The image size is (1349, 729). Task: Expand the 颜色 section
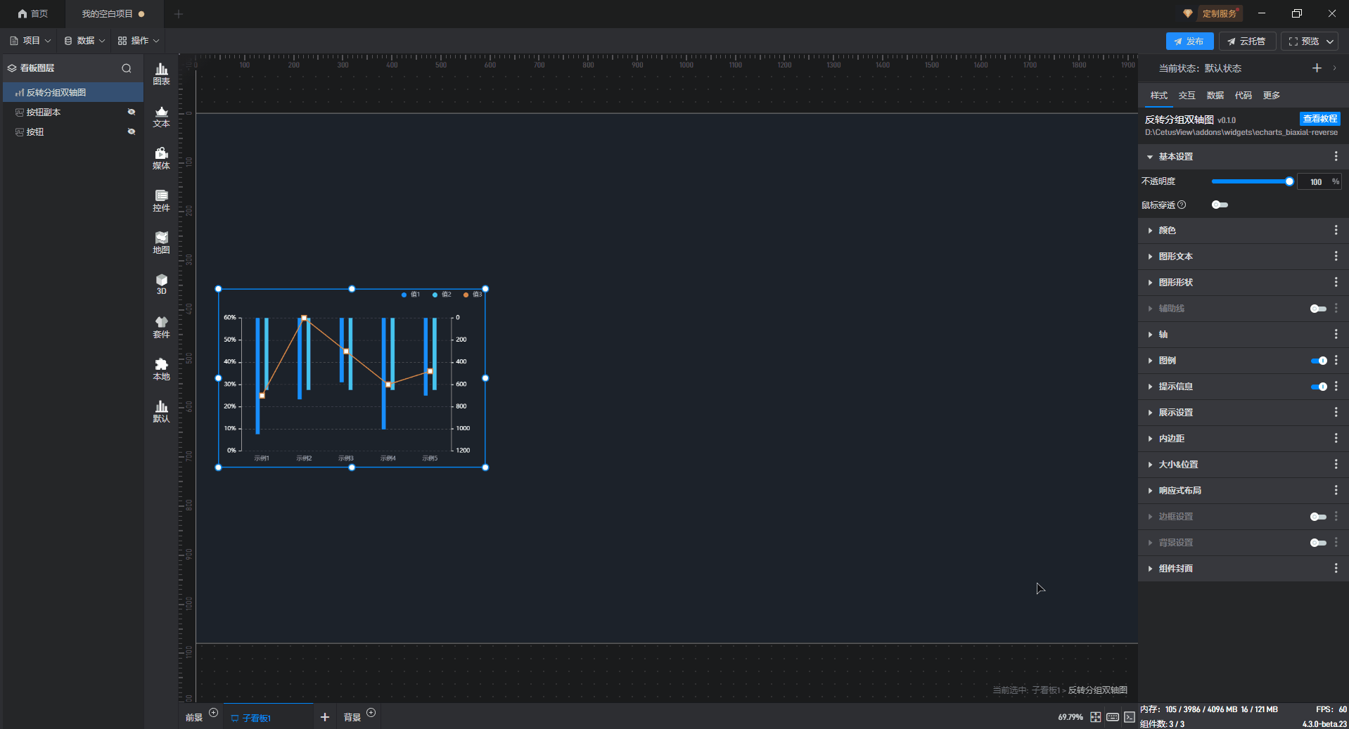pyautogui.click(x=1150, y=231)
